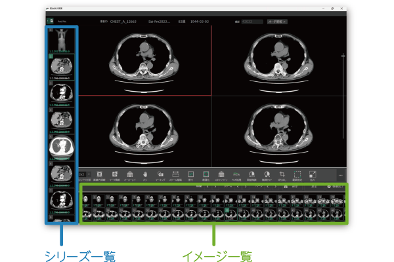394x262 pixels.
Task: Expand the オーダ情報 dropdown
Action: (277, 21)
